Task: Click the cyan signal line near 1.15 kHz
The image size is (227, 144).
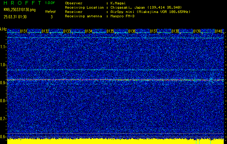Action: click(x=115, y=38)
